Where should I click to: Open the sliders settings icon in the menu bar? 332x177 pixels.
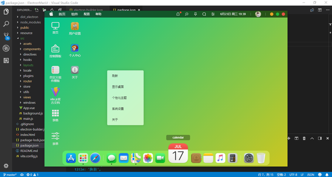pyautogui.click(x=213, y=14)
